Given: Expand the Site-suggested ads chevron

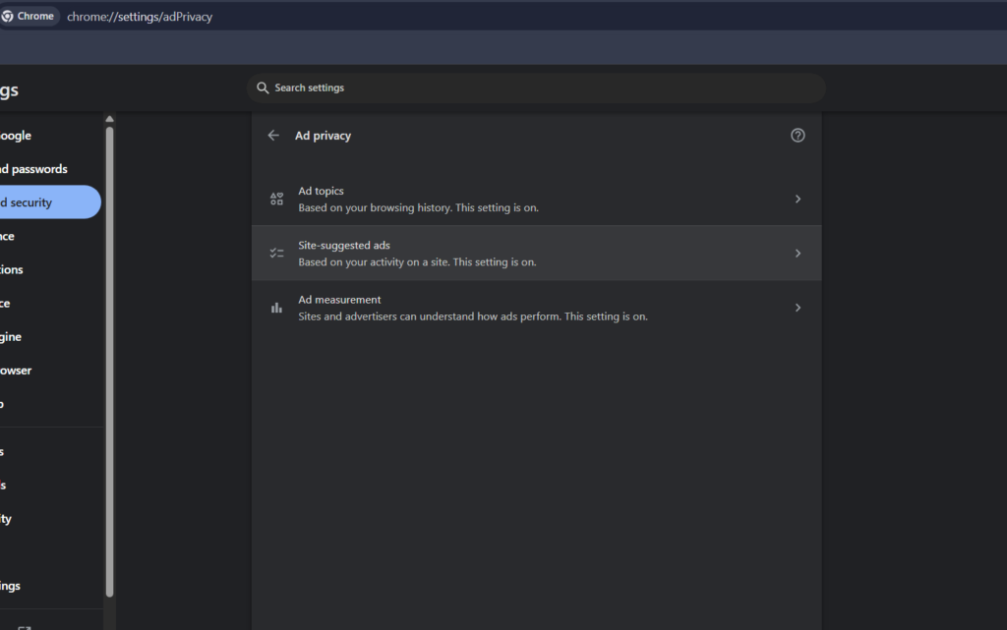Looking at the screenshot, I should click(798, 253).
